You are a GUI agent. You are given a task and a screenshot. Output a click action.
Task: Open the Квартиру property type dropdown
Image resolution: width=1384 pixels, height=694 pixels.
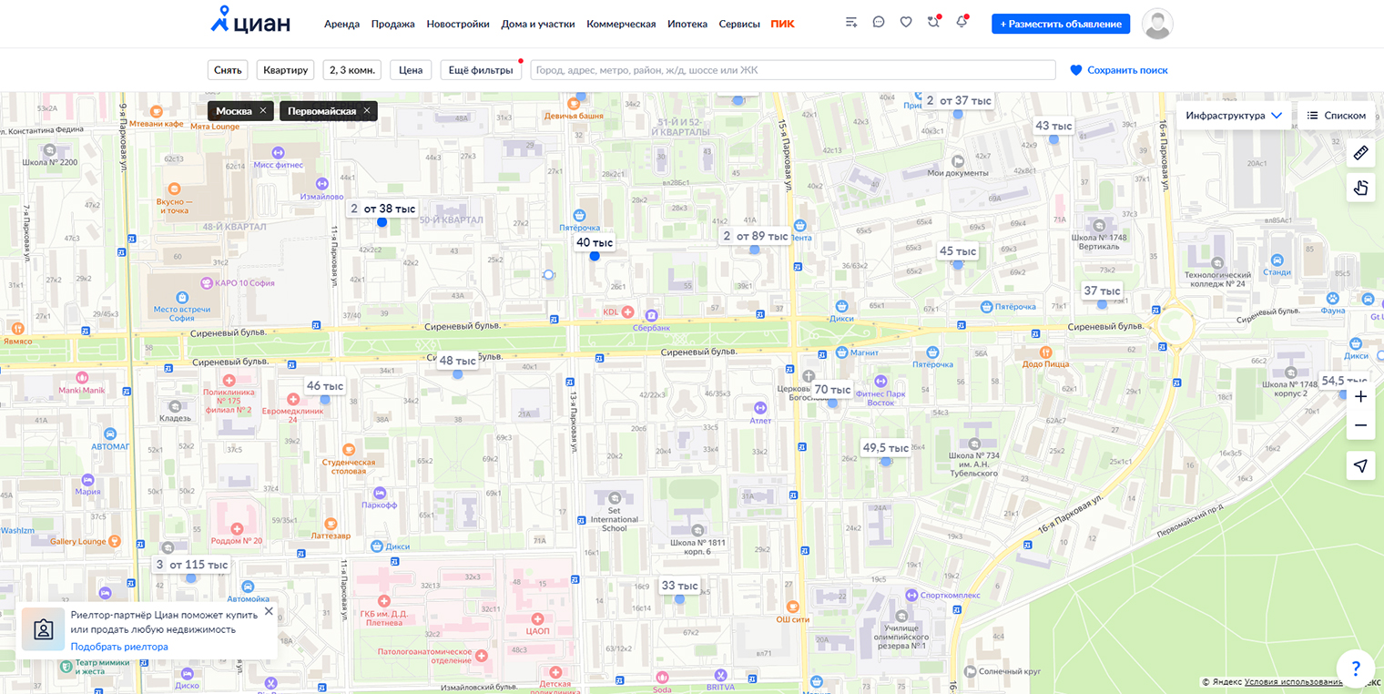point(286,70)
